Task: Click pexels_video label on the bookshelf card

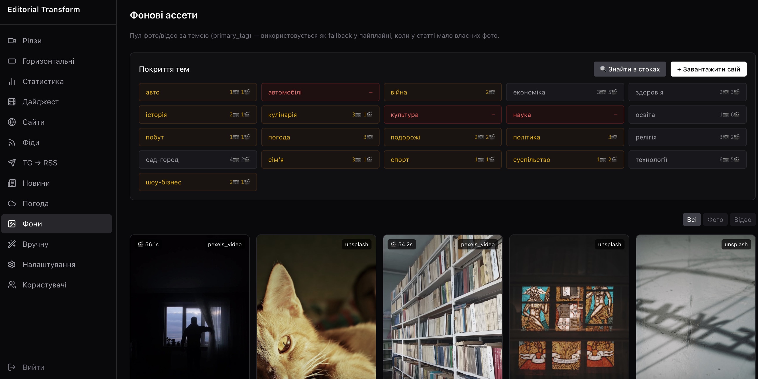Action: [478, 244]
